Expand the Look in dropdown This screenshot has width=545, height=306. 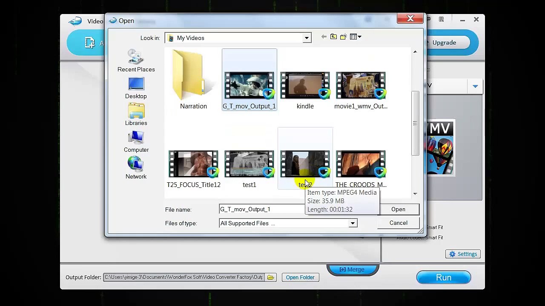[x=307, y=38]
